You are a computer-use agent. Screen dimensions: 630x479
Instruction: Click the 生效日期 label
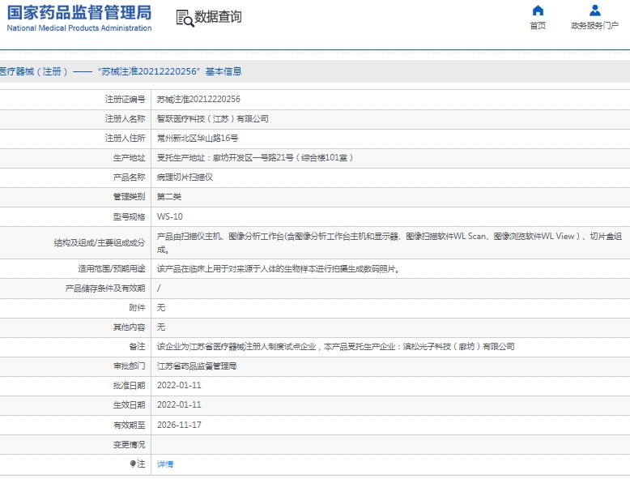point(129,405)
